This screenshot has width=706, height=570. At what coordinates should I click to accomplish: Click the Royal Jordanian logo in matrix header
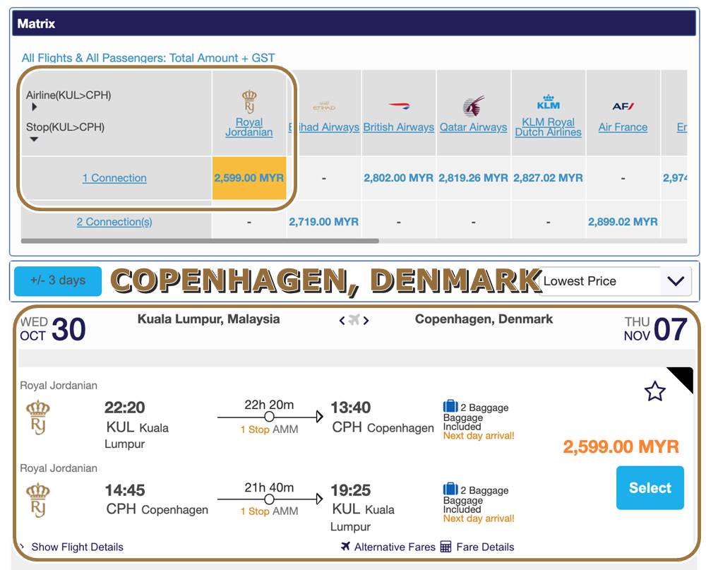tap(249, 101)
